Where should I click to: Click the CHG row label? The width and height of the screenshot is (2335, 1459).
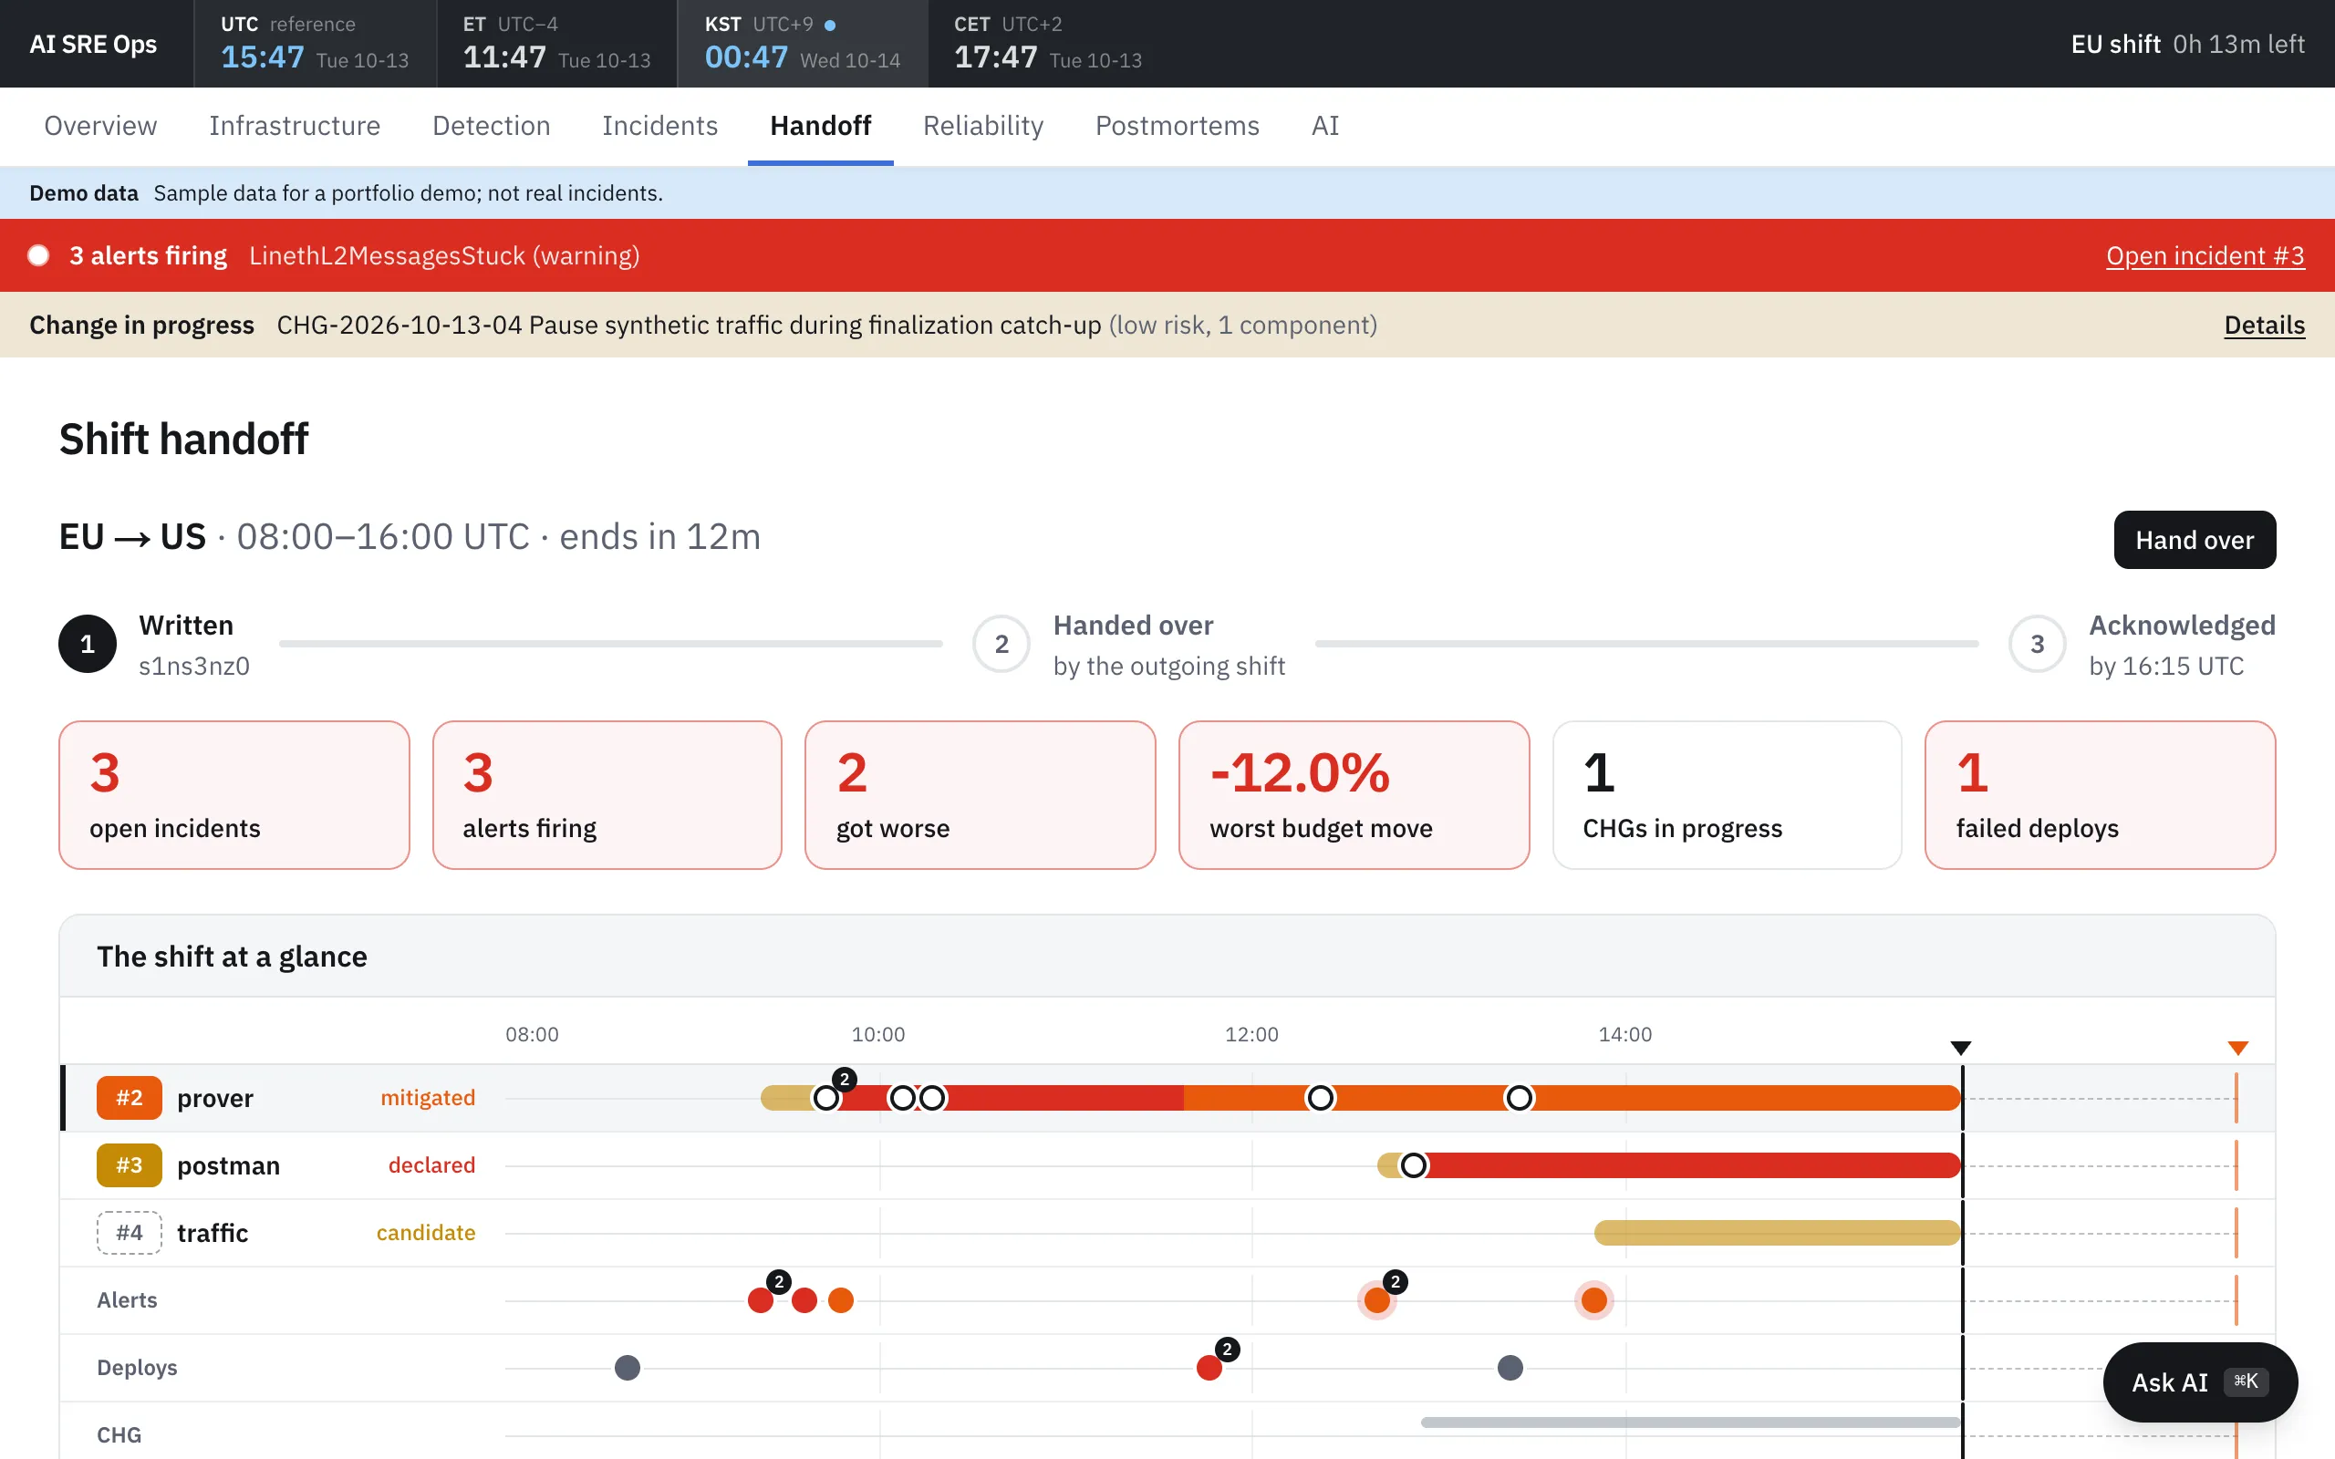(x=119, y=1435)
